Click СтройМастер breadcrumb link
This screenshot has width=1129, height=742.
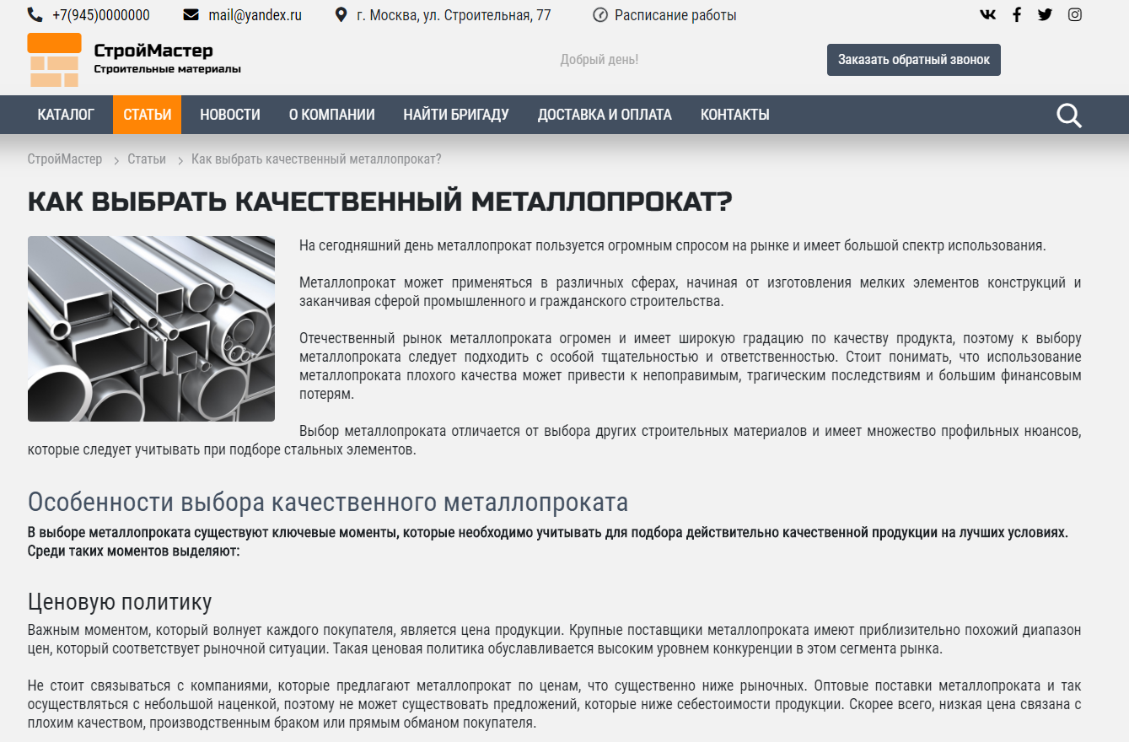coord(64,159)
